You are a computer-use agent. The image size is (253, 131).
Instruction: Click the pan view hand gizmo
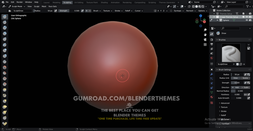205,35
